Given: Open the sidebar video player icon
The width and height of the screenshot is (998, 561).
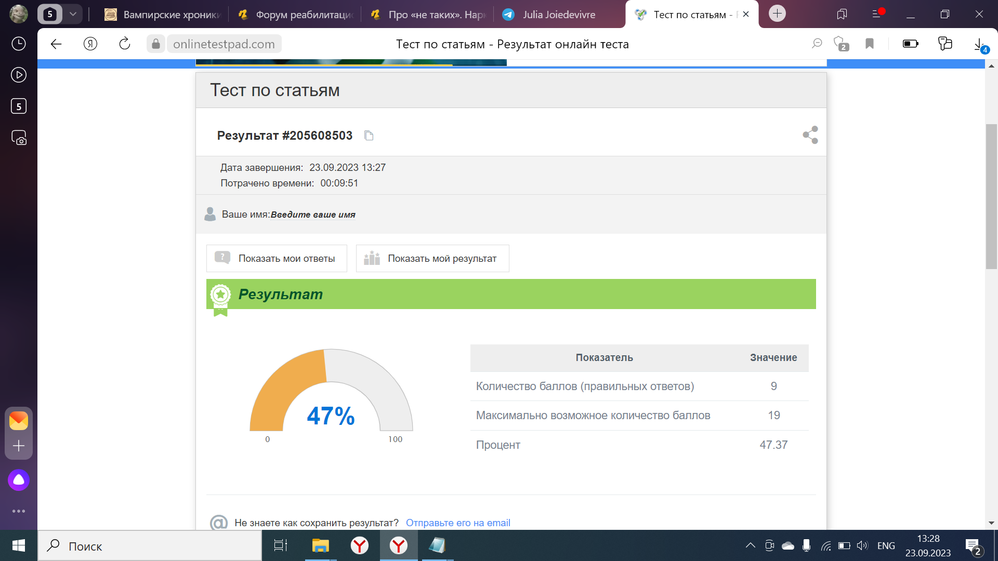Looking at the screenshot, I should point(19,75).
